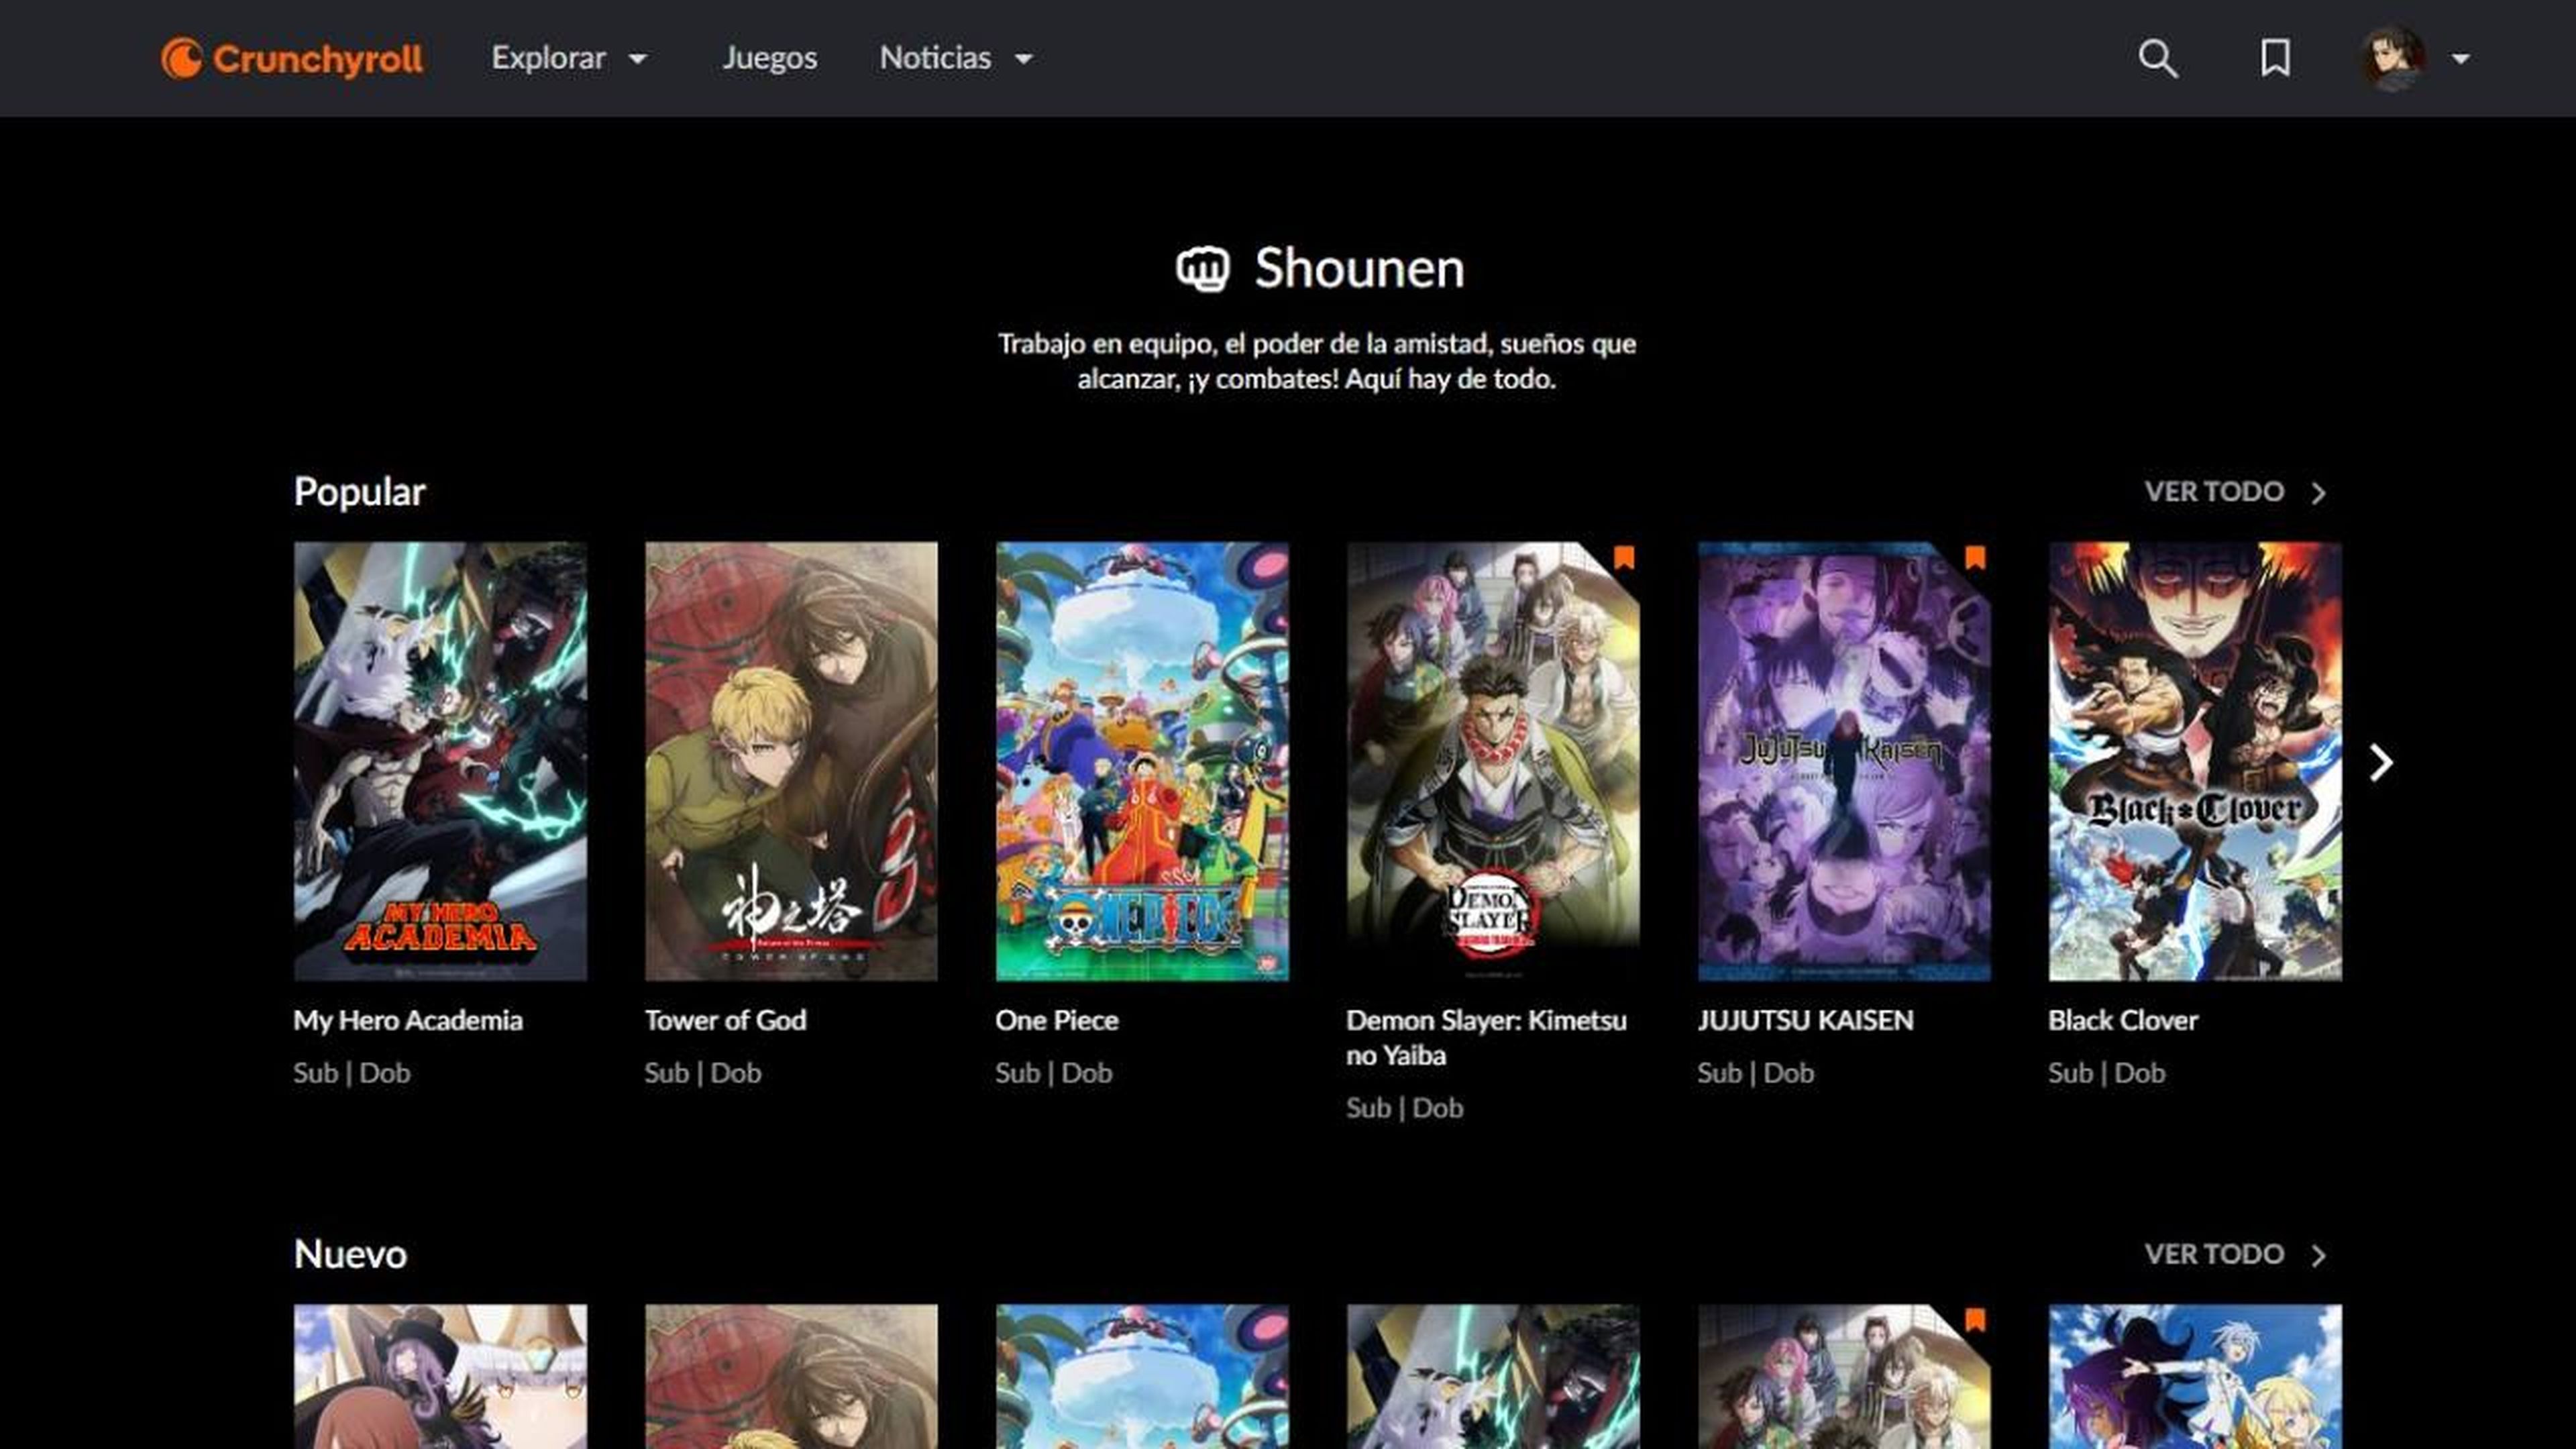Click the Popular section heading
Viewport: 2576px width, 1449px height.
pos(360,492)
